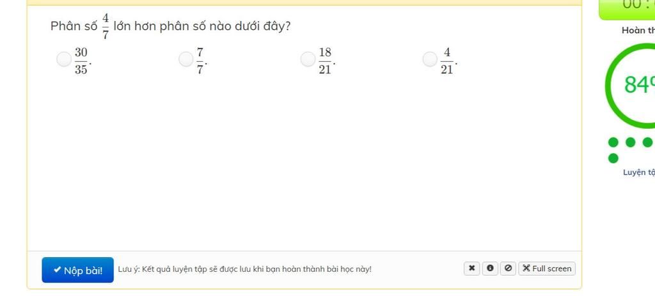The height and width of the screenshot is (296, 655).
Task: Click the third green dot in top row
Action: click(647, 143)
